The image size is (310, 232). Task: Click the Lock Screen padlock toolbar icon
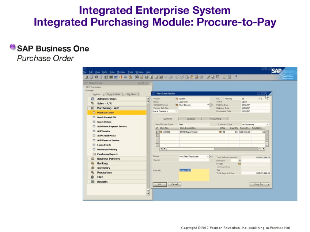coord(130,77)
